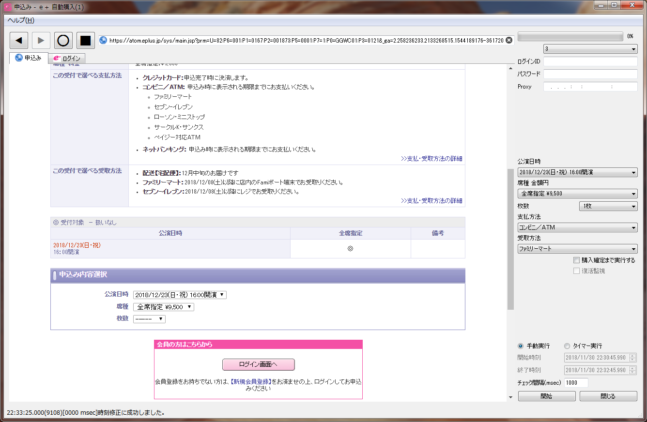647x422 pixels.
Task: Click the 終了時刻 time stepper
Action: [632, 370]
